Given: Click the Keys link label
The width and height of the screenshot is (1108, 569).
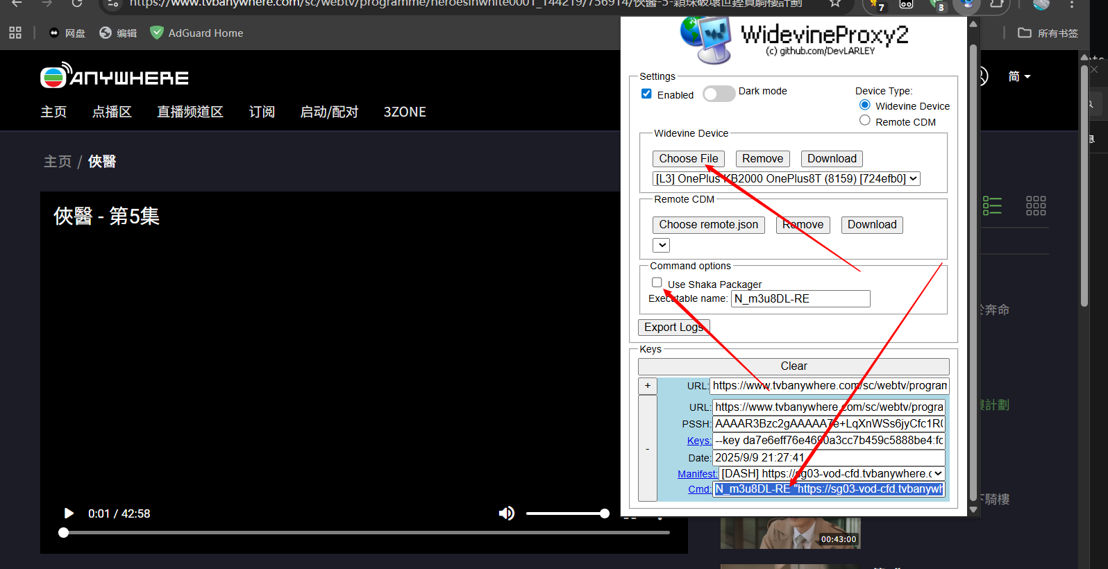Looking at the screenshot, I should click(698, 441).
